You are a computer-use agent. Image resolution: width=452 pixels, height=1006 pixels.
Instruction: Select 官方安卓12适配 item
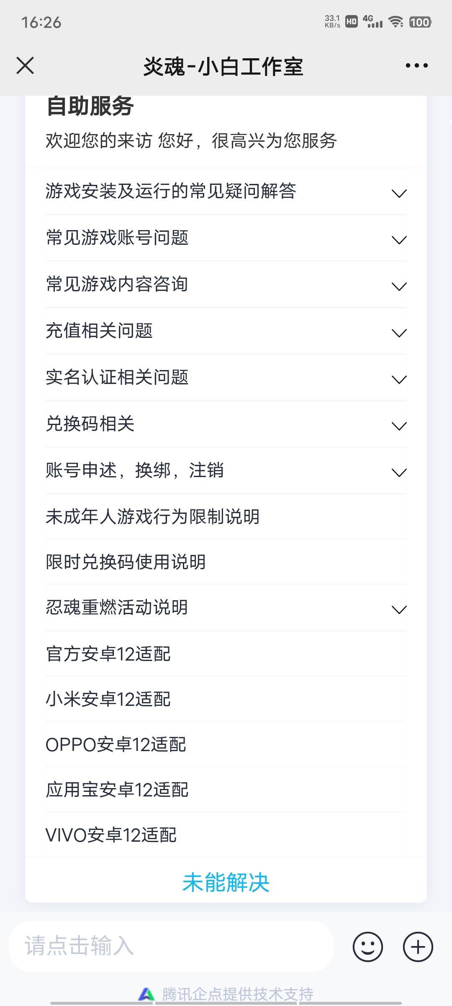226,654
